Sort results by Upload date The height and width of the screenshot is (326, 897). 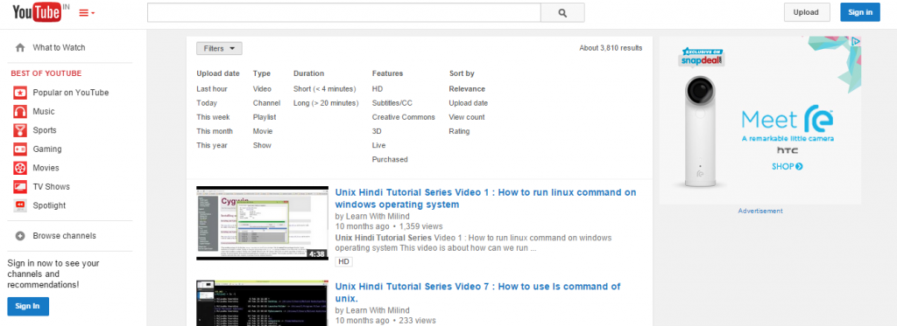point(469,103)
